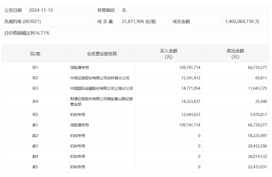Select 买1 buy amount 109,741,714
The height and width of the screenshot is (177, 272).
pos(190,68)
